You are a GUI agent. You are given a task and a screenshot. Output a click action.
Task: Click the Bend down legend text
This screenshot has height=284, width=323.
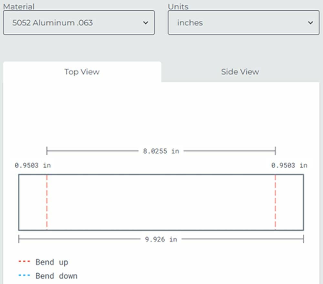tap(56, 276)
